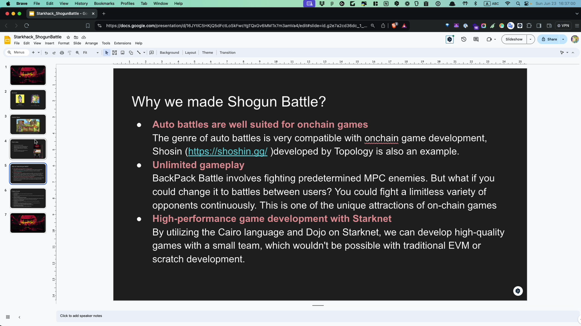Viewport: 581px width, 326px height.
Task: Open the Insert menu
Action: [49, 43]
